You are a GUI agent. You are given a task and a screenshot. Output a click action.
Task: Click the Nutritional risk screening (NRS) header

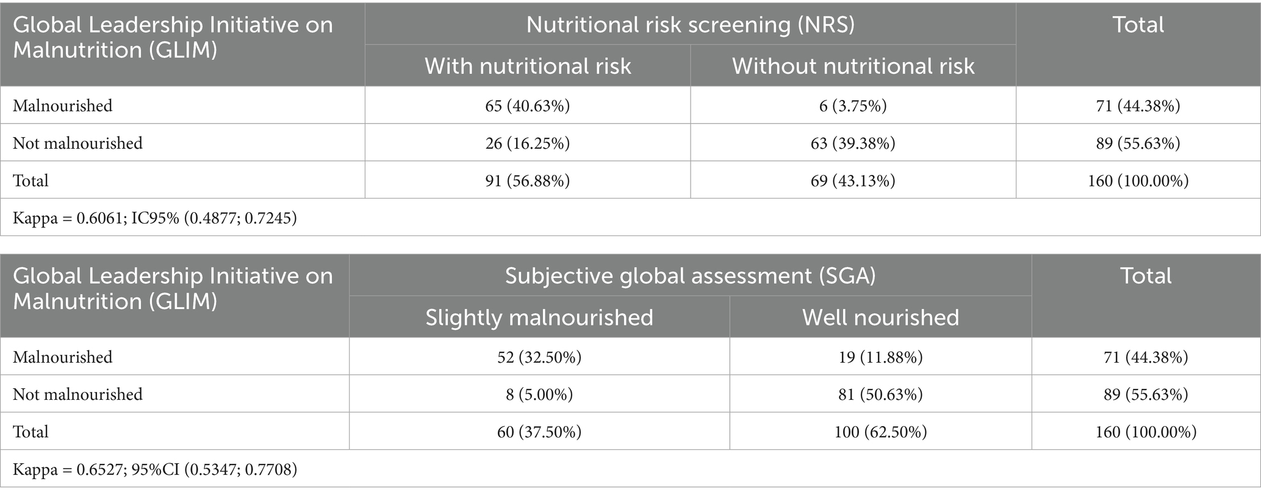click(x=690, y=24)
